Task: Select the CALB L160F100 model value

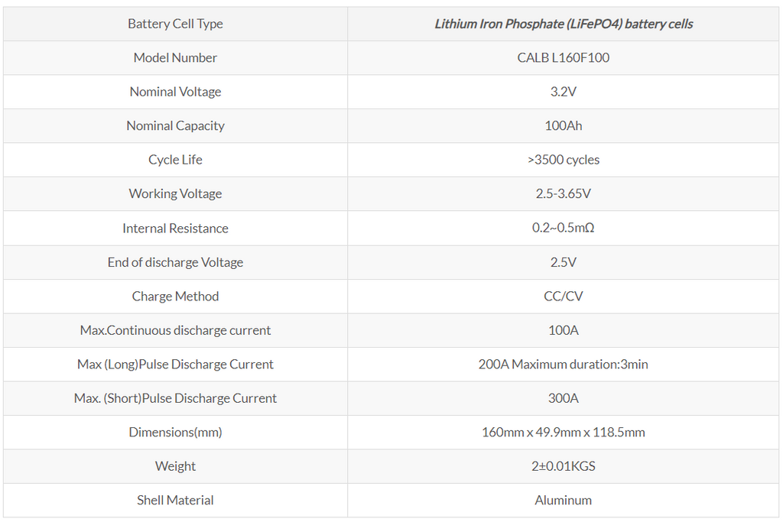Action: (564, 57)
